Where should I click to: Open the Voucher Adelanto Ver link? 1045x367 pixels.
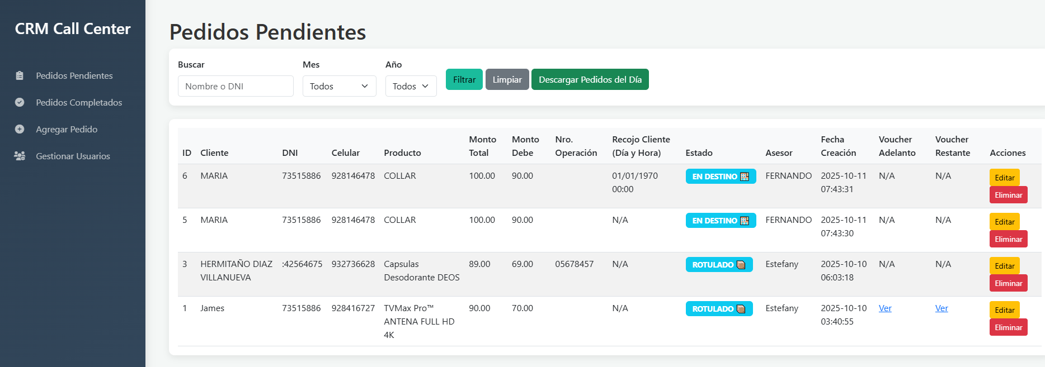[884, 308]
